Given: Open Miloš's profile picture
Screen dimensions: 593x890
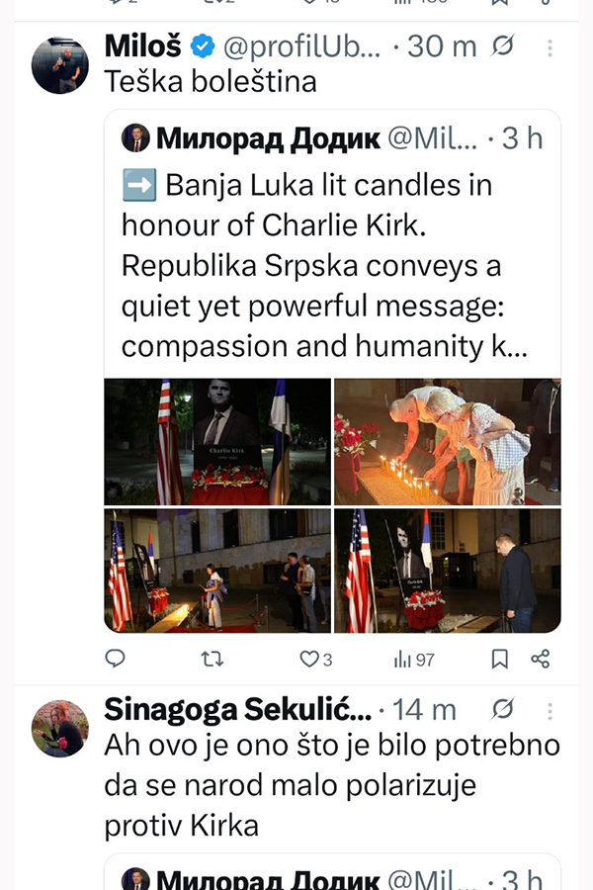Looking at the screenshot, I should point(60,65).
